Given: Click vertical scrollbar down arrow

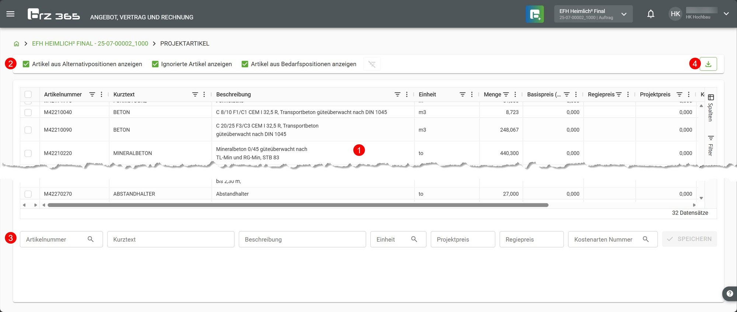Looking at the screenshot, I should point(701,198).
